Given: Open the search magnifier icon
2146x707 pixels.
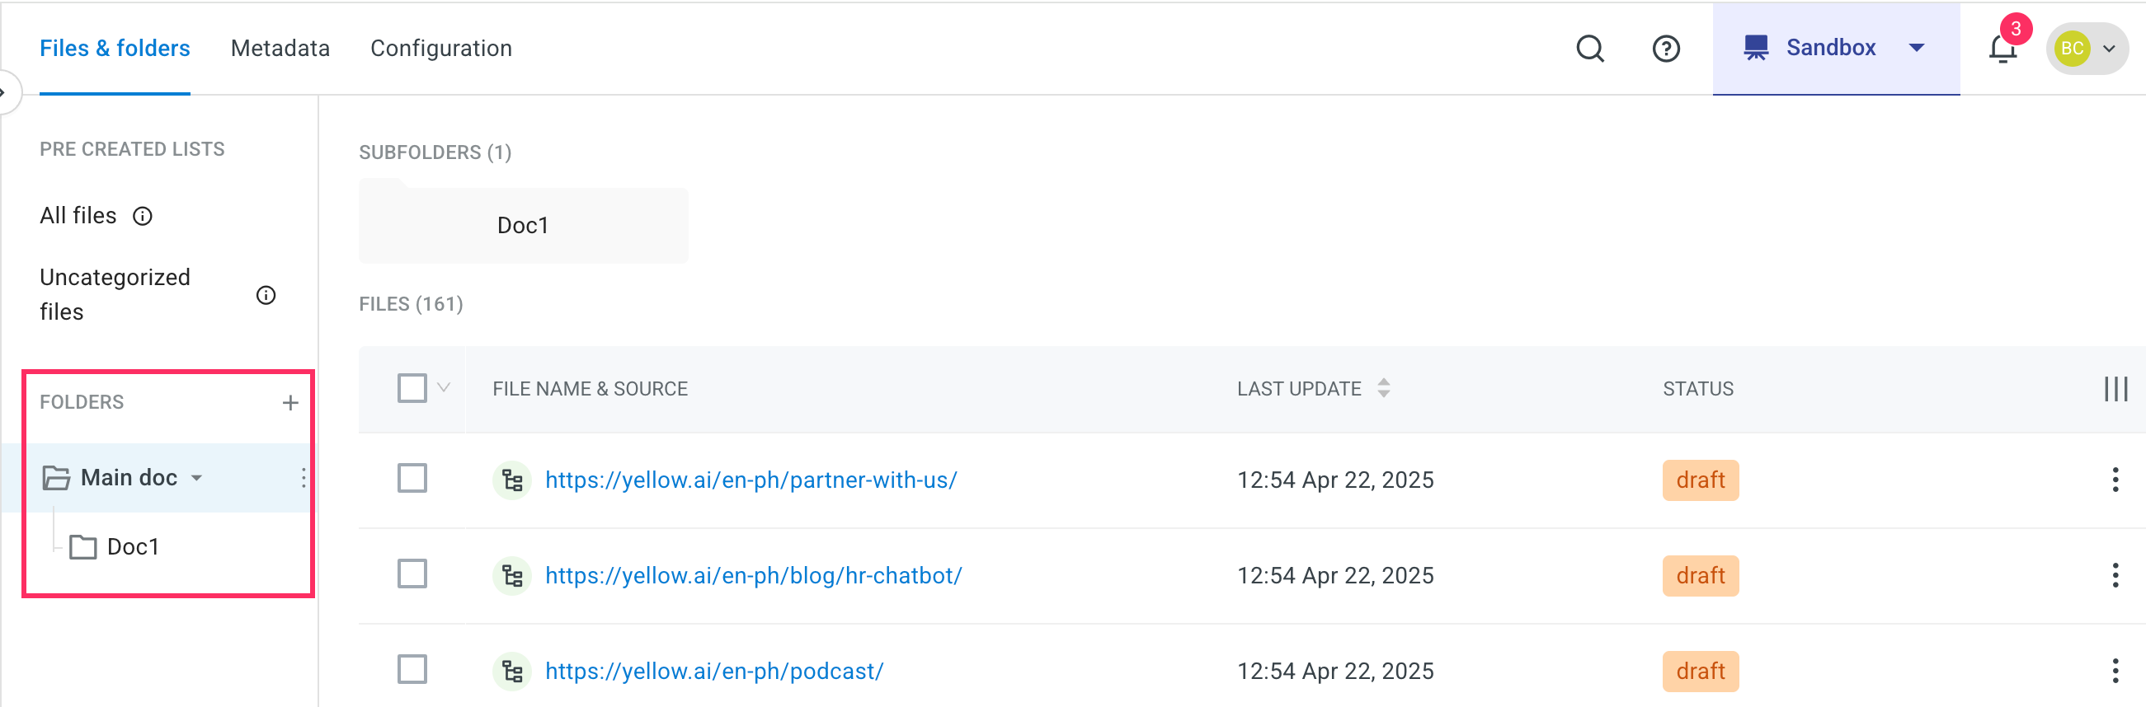Looking at the screenshot, I should point(1589,49).
